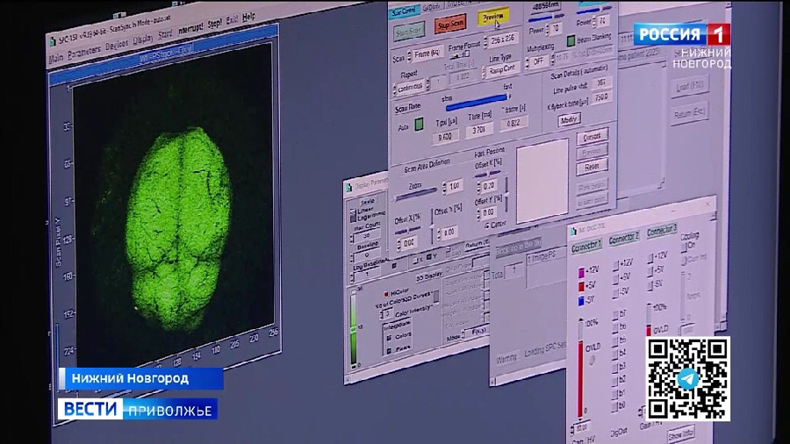Screen dimensions: 790x444
Task: Click the Modify button in Scan Details
Action: pyautogui.click(x=569, y=119)
